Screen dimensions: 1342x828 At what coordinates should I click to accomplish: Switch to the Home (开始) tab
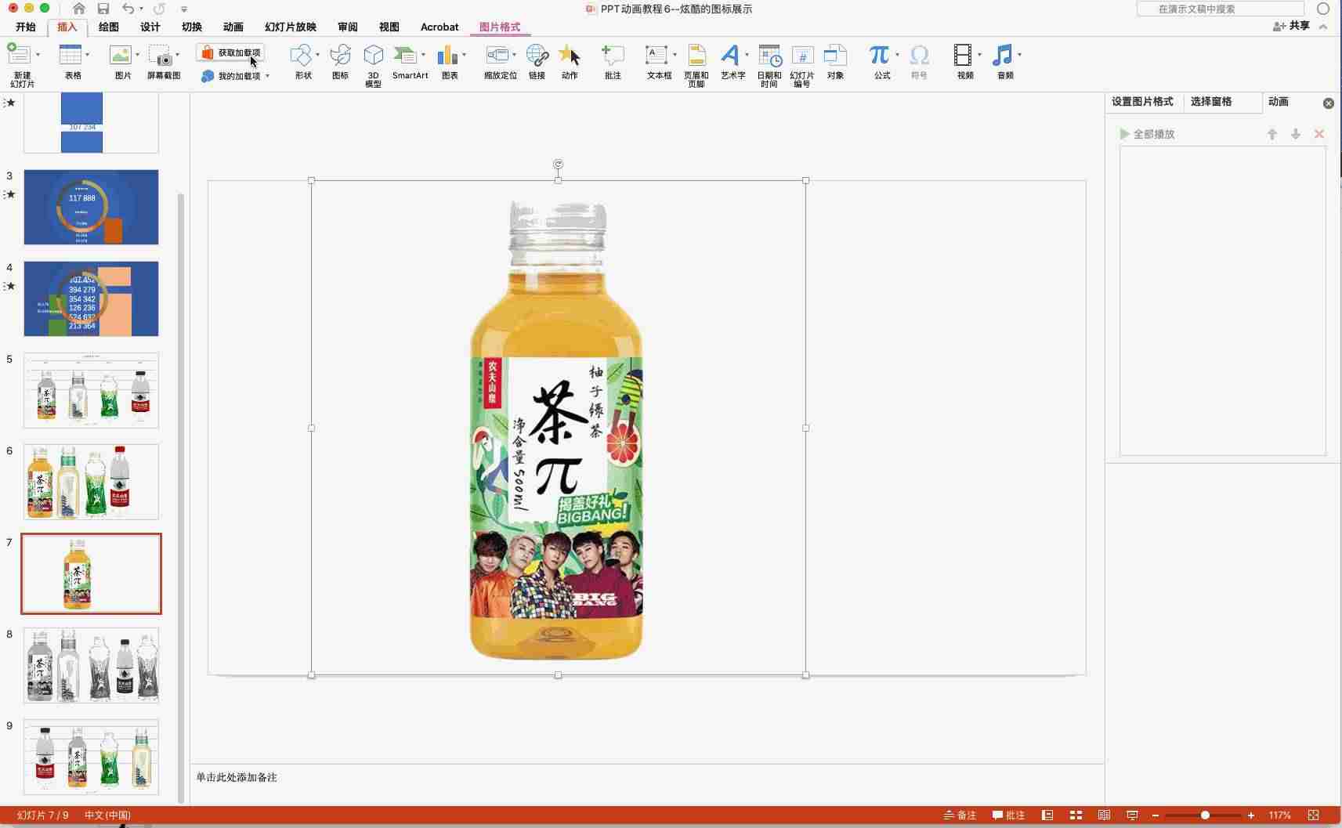pos(26,27)
